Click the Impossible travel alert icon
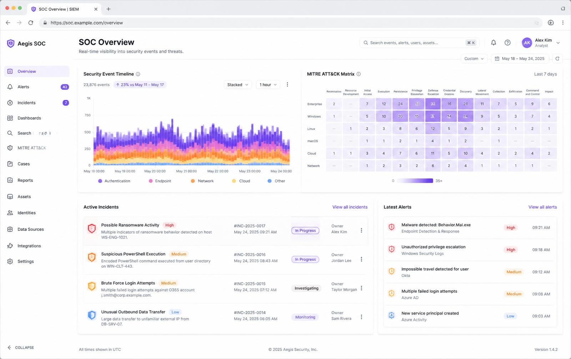This screenshot has height=359, width=571. (x=391, y=271)
